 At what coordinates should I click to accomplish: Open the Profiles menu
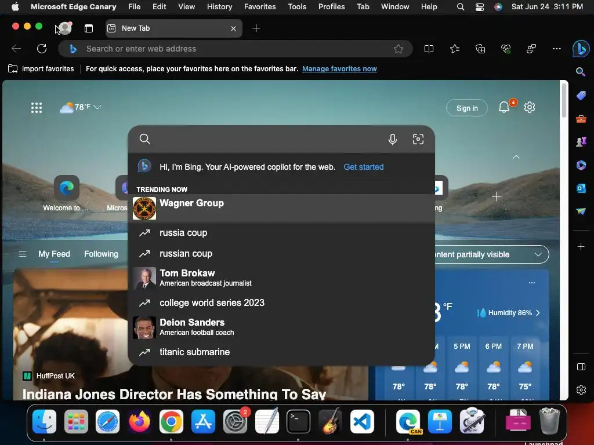[x=331, y=7]
